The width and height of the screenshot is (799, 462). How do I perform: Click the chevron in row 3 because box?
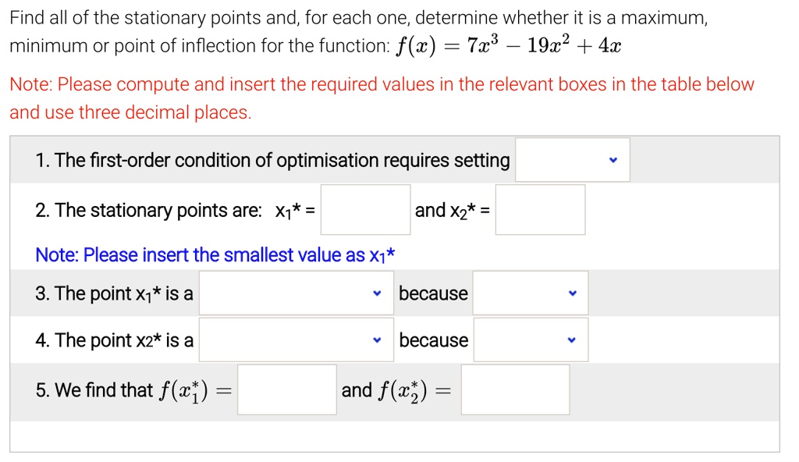572,292
